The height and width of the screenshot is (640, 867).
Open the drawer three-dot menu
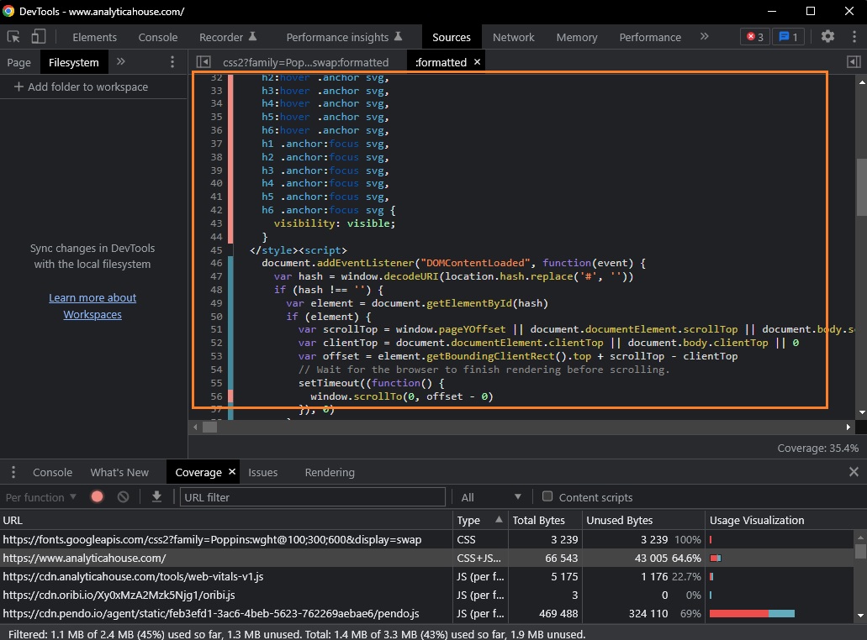click(x=13, y=472)
